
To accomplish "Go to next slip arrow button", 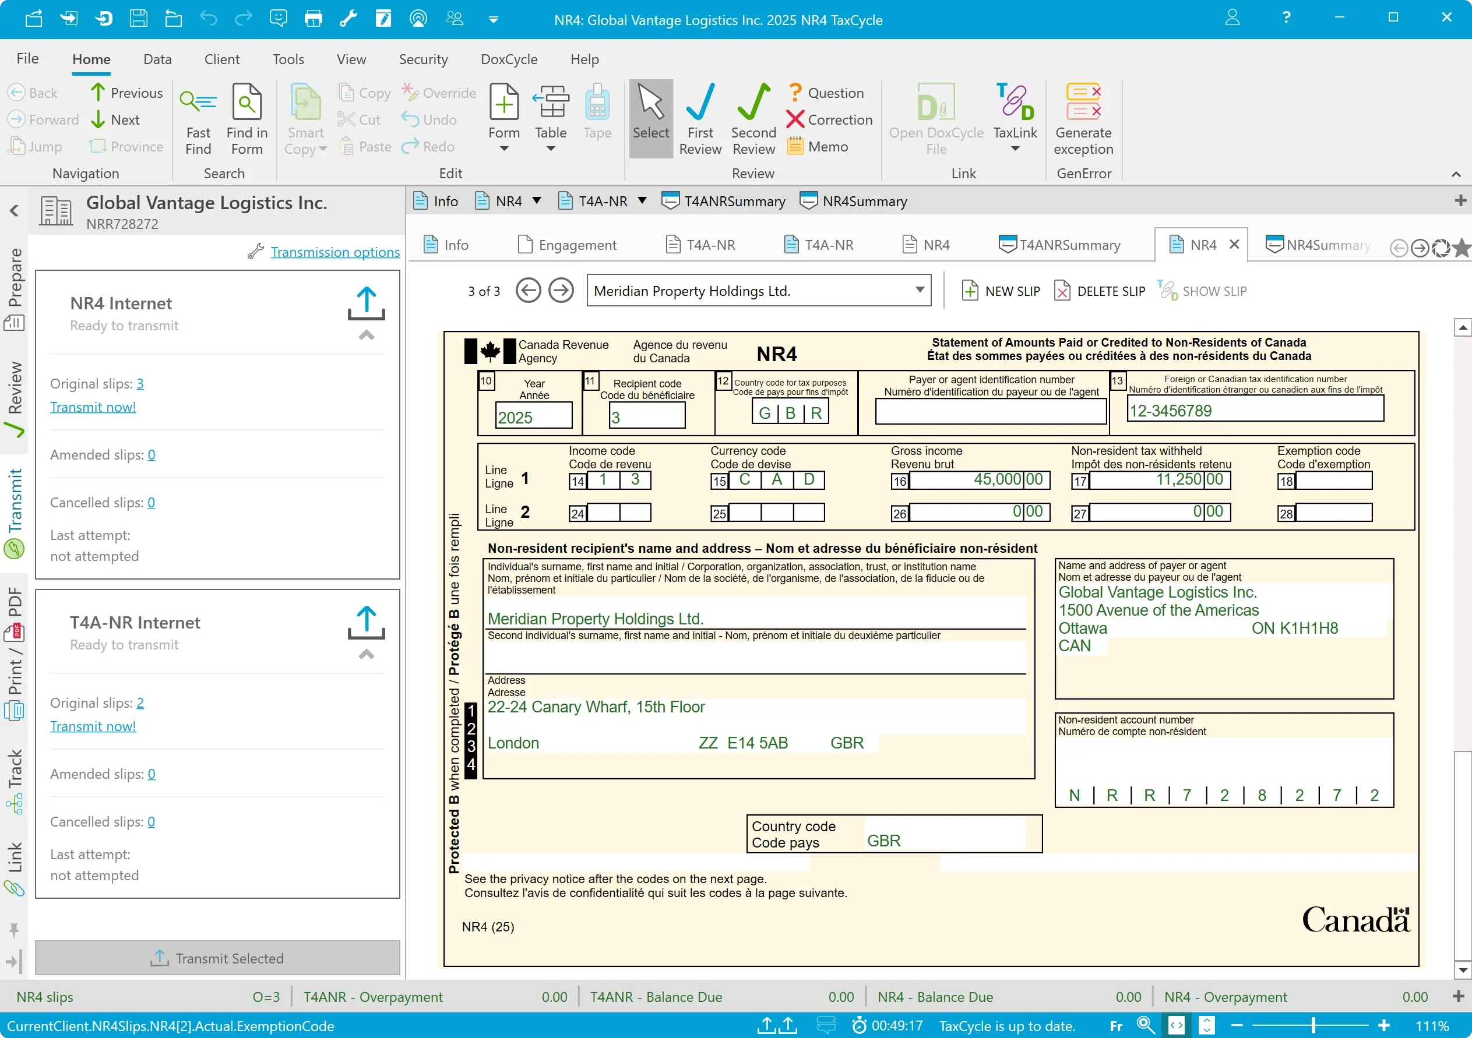I will [x=561, y=291].
